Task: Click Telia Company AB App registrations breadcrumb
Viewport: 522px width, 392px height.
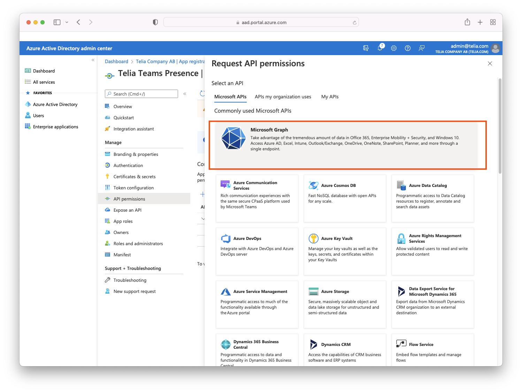Action: pos(170,61)
